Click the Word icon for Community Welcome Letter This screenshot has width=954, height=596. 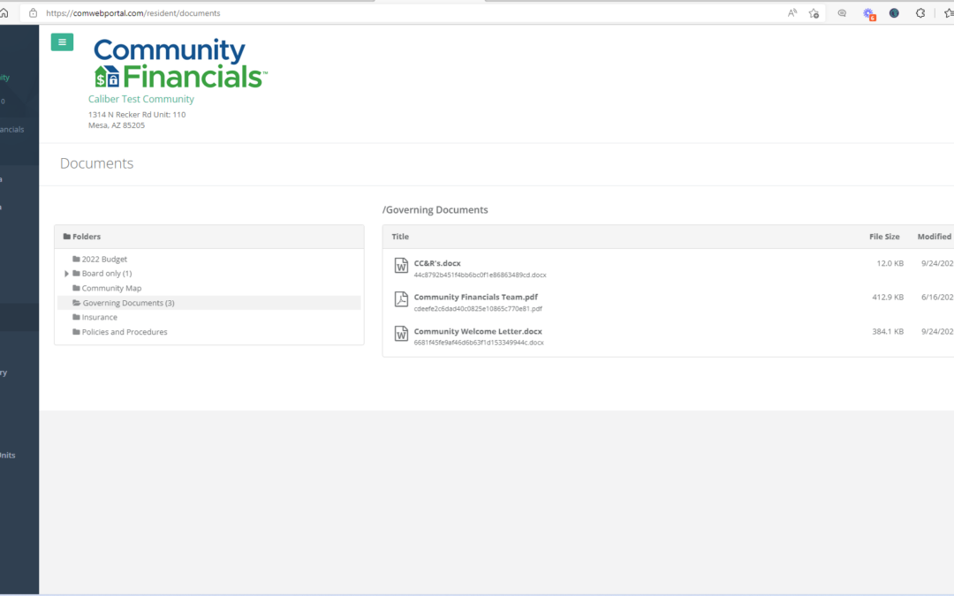tap(401, 334)
